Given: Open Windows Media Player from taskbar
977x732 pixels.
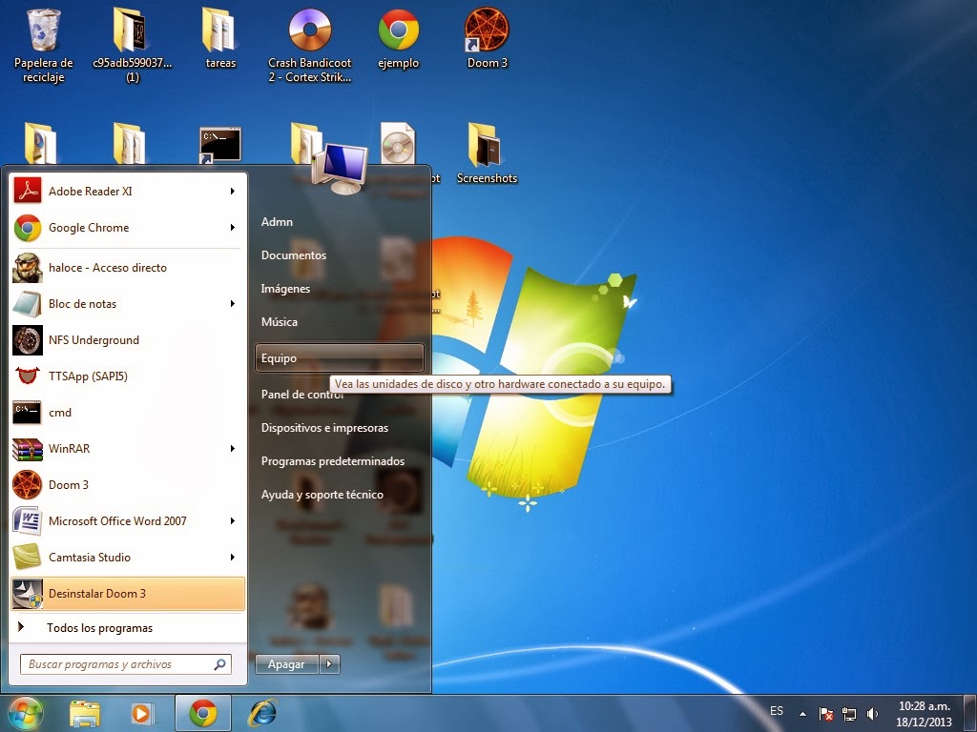Looking at the screenshot, I should (x=142, y=714).
